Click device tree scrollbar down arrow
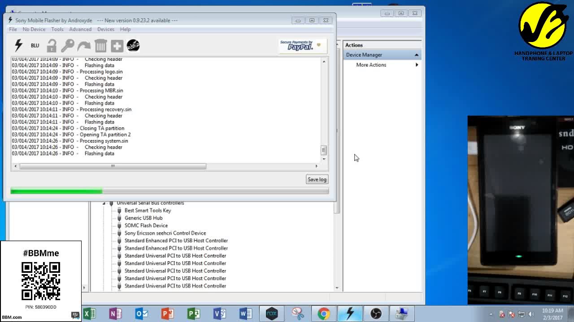 coord(337,288)
